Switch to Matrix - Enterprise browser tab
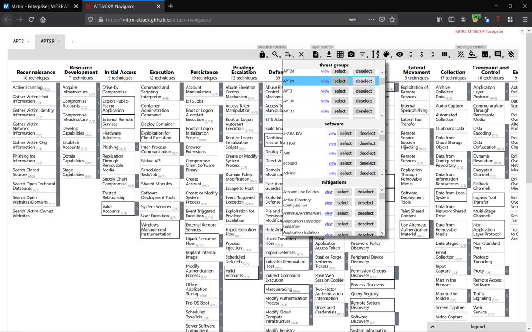This screenshot has height=332, width=532. pyautogui.click(x=41, y=6)
